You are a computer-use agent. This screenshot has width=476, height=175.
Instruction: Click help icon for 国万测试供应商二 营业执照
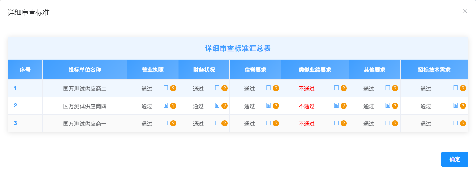click(173, 88)
